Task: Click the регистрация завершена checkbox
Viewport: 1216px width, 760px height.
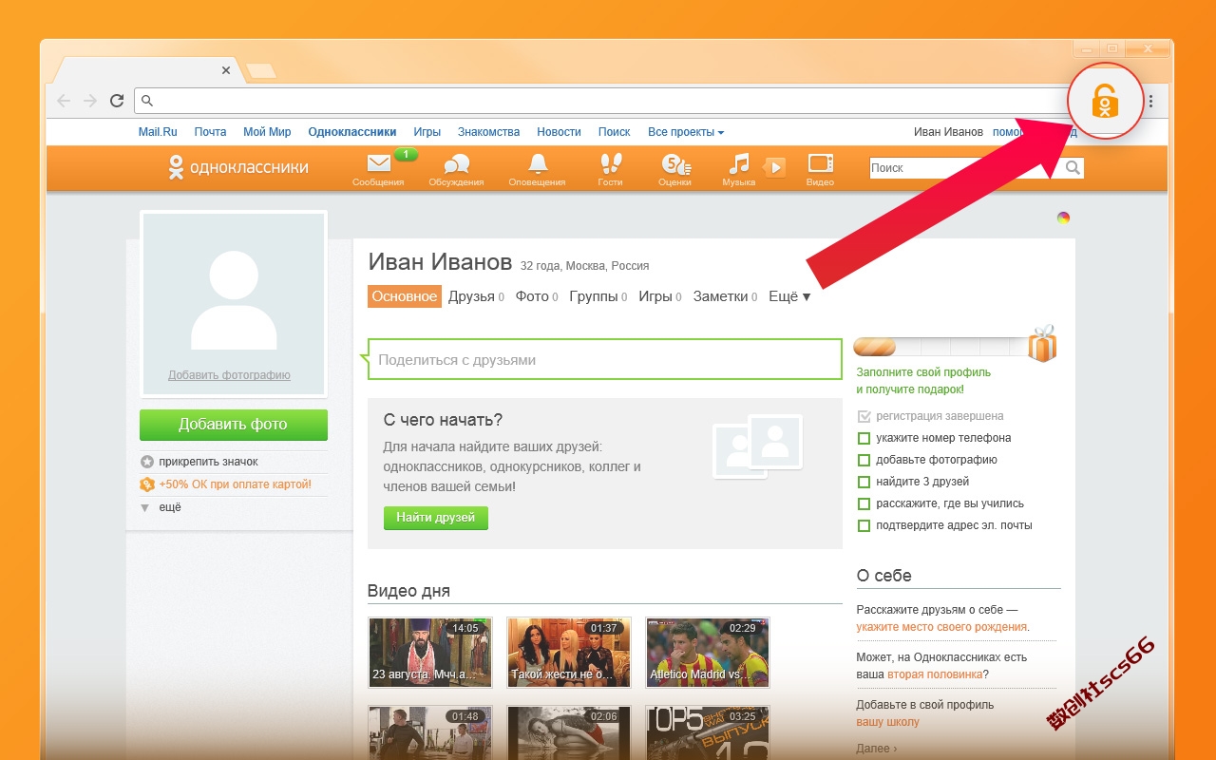Action: tap(864, 416)
